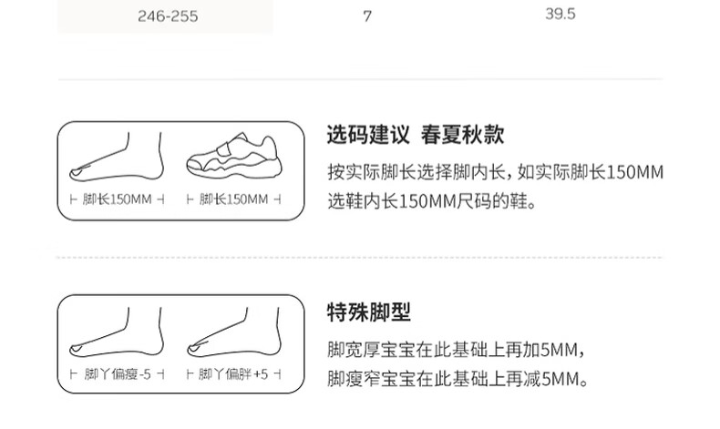Click the thin foot icon labeled 脚丫偏瘦 -5
The height and width of the screenshot is (429, 720).
tap(117, 332)
